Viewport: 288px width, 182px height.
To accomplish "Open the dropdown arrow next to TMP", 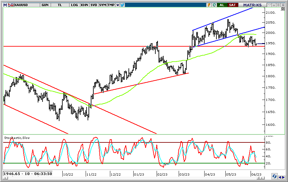I will [x=118, y=5].
